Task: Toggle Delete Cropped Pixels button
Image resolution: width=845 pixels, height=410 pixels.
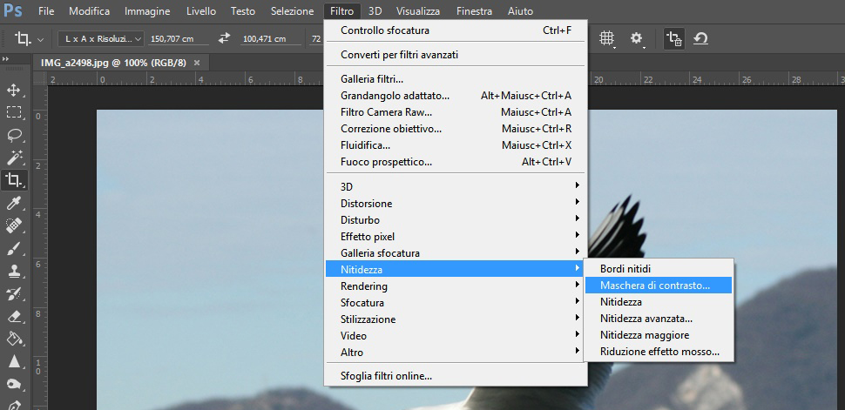Action: click(673, 38)
